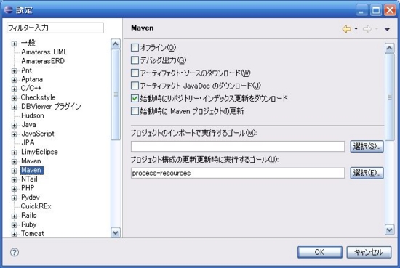
Task: Focus the フィルター入力 filter field
Action: (55, 28)
